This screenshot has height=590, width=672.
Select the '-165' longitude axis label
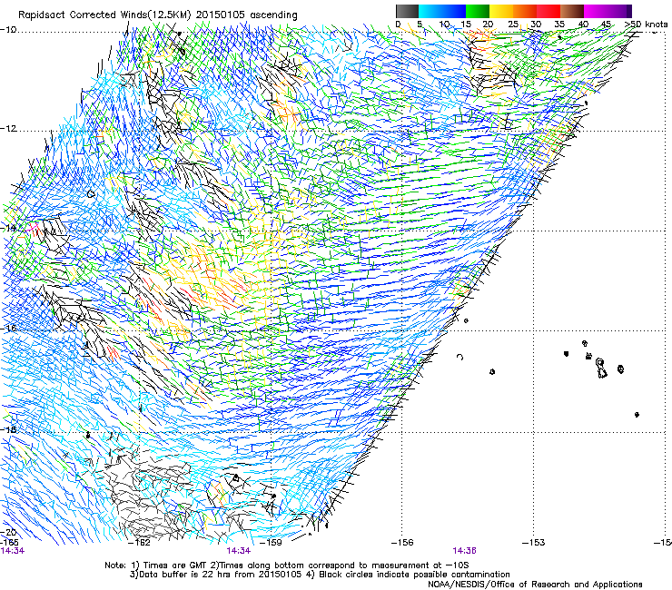pos(9,543)
